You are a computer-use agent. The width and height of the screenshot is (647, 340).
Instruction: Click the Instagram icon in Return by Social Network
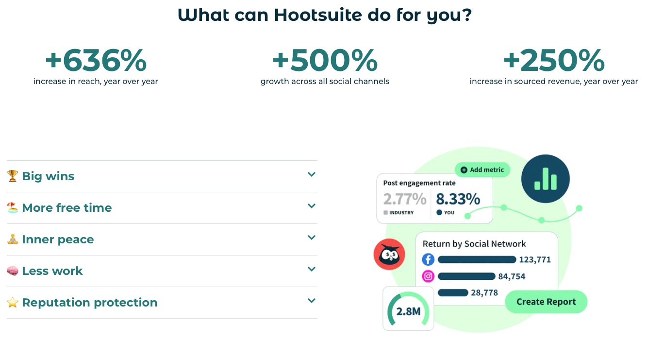click(x=428, y=276)
